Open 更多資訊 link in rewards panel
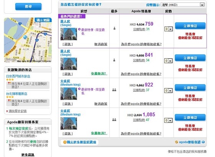 click(28, 155)
